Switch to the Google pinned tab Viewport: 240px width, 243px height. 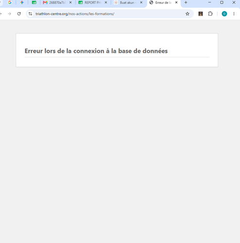(x=10, y=2)
